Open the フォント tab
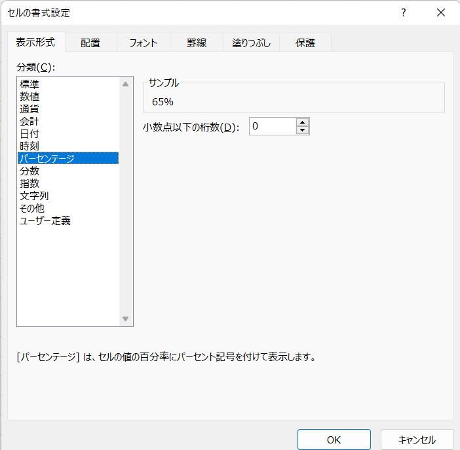The height and width of the screenshot is (450, 460). tap(144, 43)
